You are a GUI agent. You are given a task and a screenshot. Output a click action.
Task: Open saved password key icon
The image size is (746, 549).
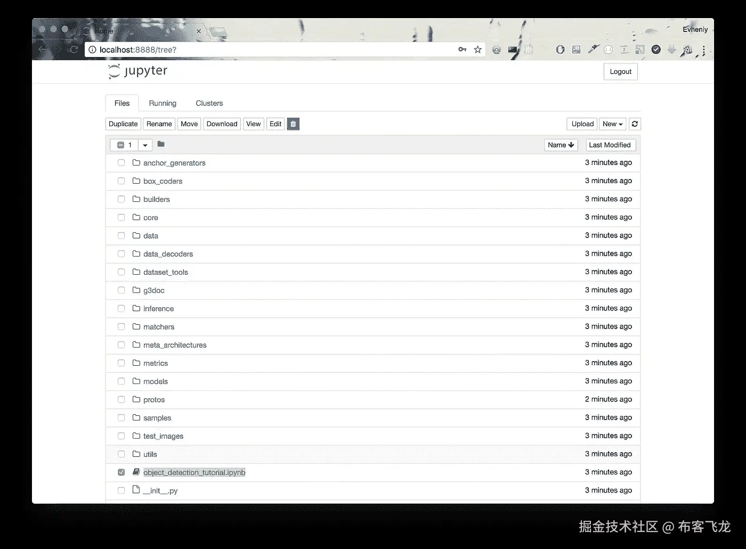pos(462,50)
